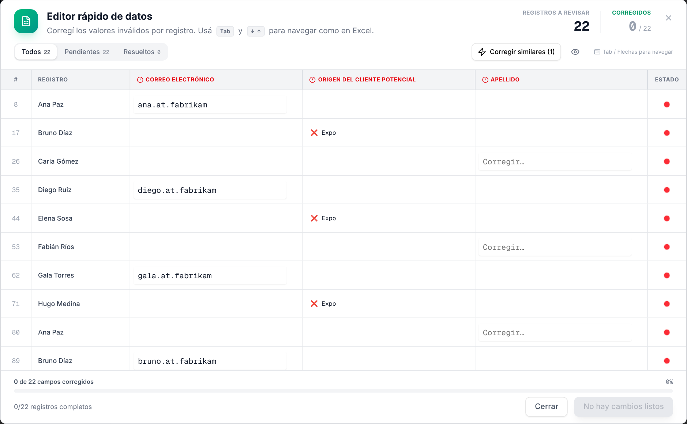The height and width of the screenshot is (424, 687).
Task: Switch to the Pendientes tab
Action: 87,52
